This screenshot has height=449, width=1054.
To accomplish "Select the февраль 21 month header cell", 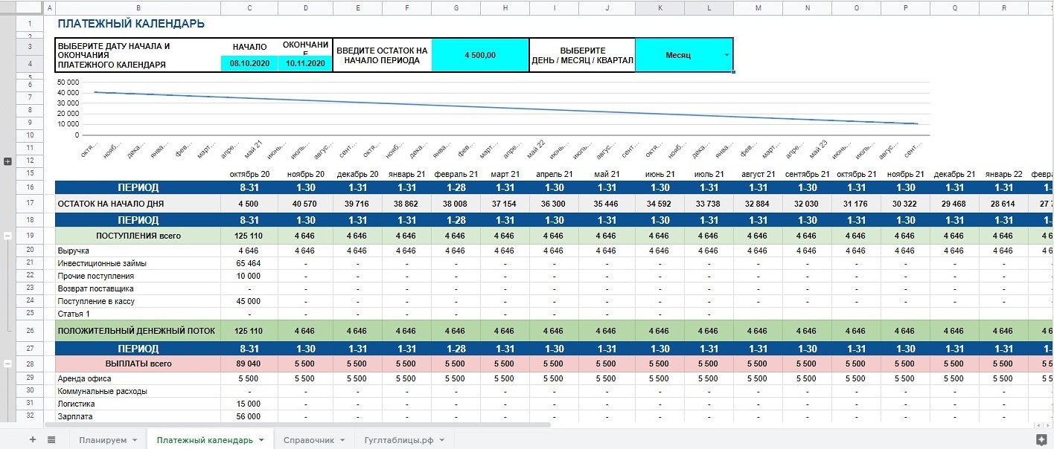I will 456,174.
